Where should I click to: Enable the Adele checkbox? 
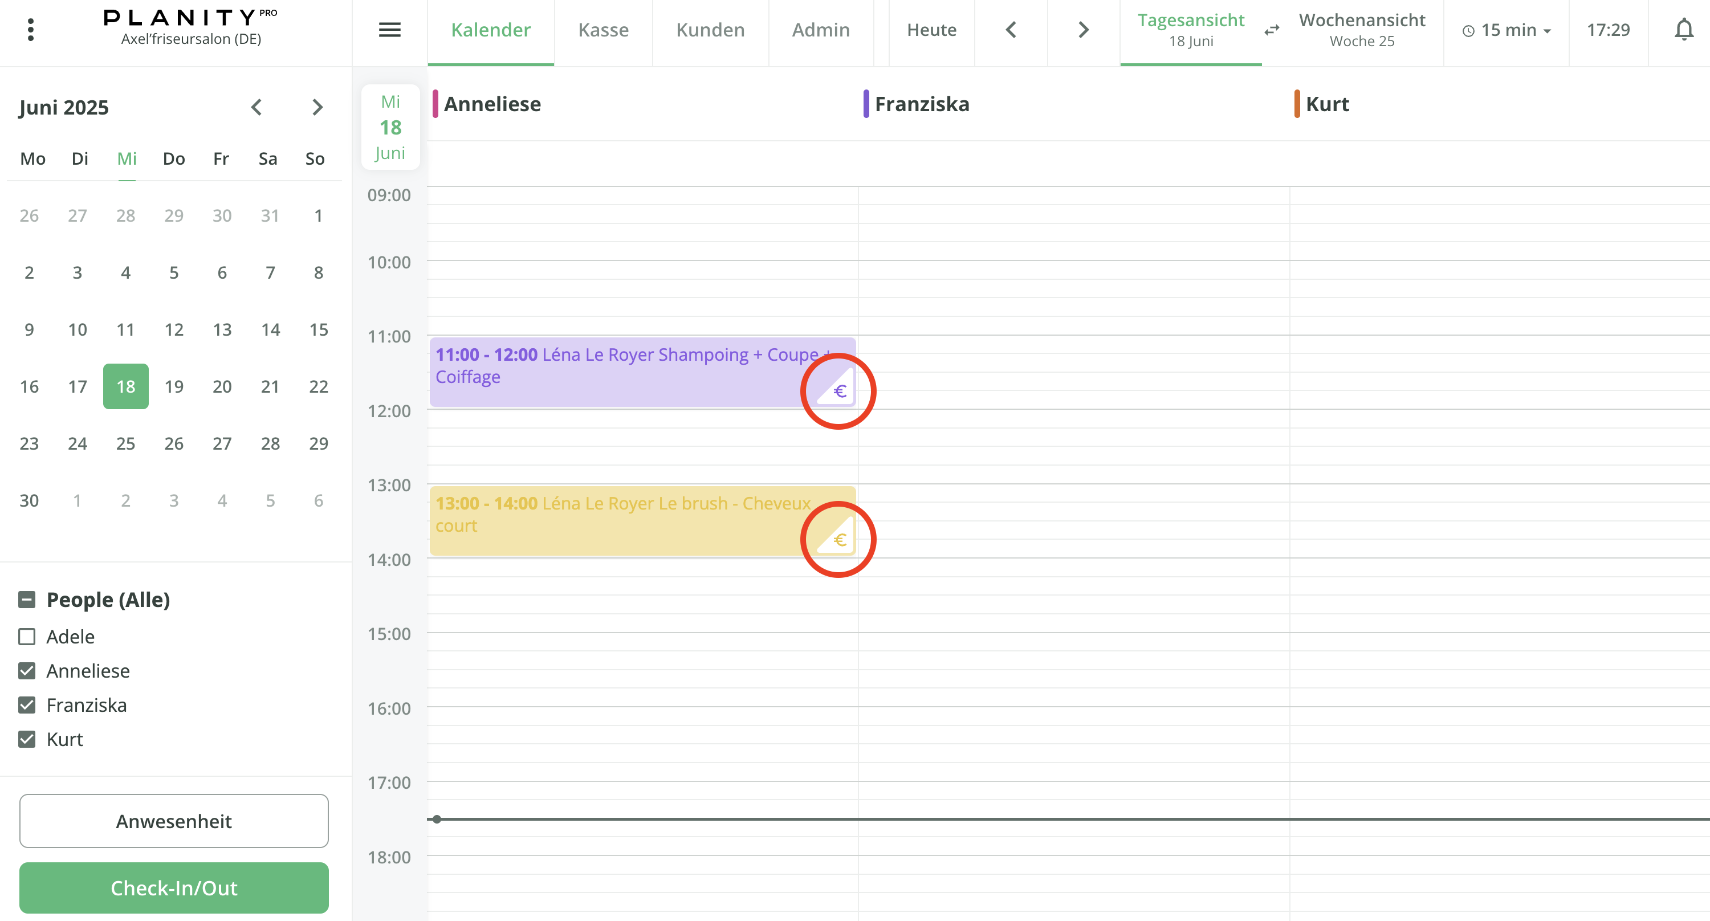tap(27, 637)
